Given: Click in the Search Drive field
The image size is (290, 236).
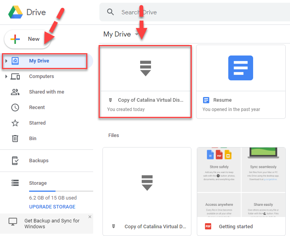Looking at the screenshot, I should (194, 12).
